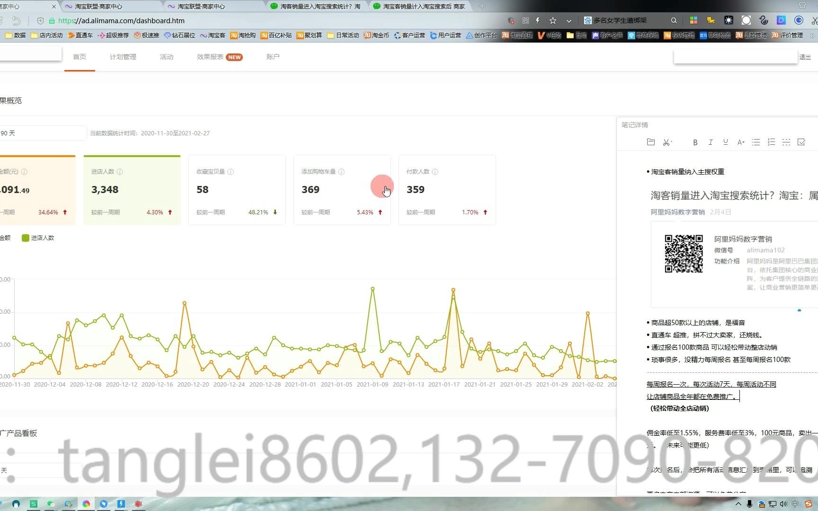This screenshot has height=511, width=818.
Task: Open 效果报表 NEW navigation tab
Action: 220,57
